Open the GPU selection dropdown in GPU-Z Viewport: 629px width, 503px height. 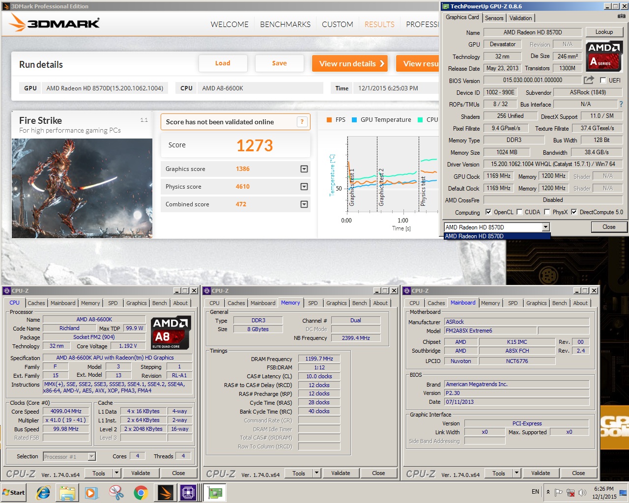pos(545,227)
